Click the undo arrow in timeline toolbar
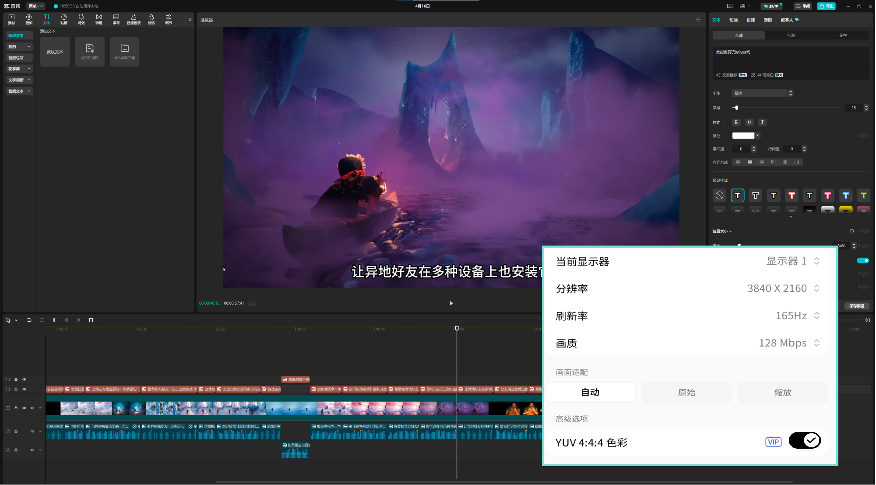This screenshot has height=485, width=876. [29, 320]
